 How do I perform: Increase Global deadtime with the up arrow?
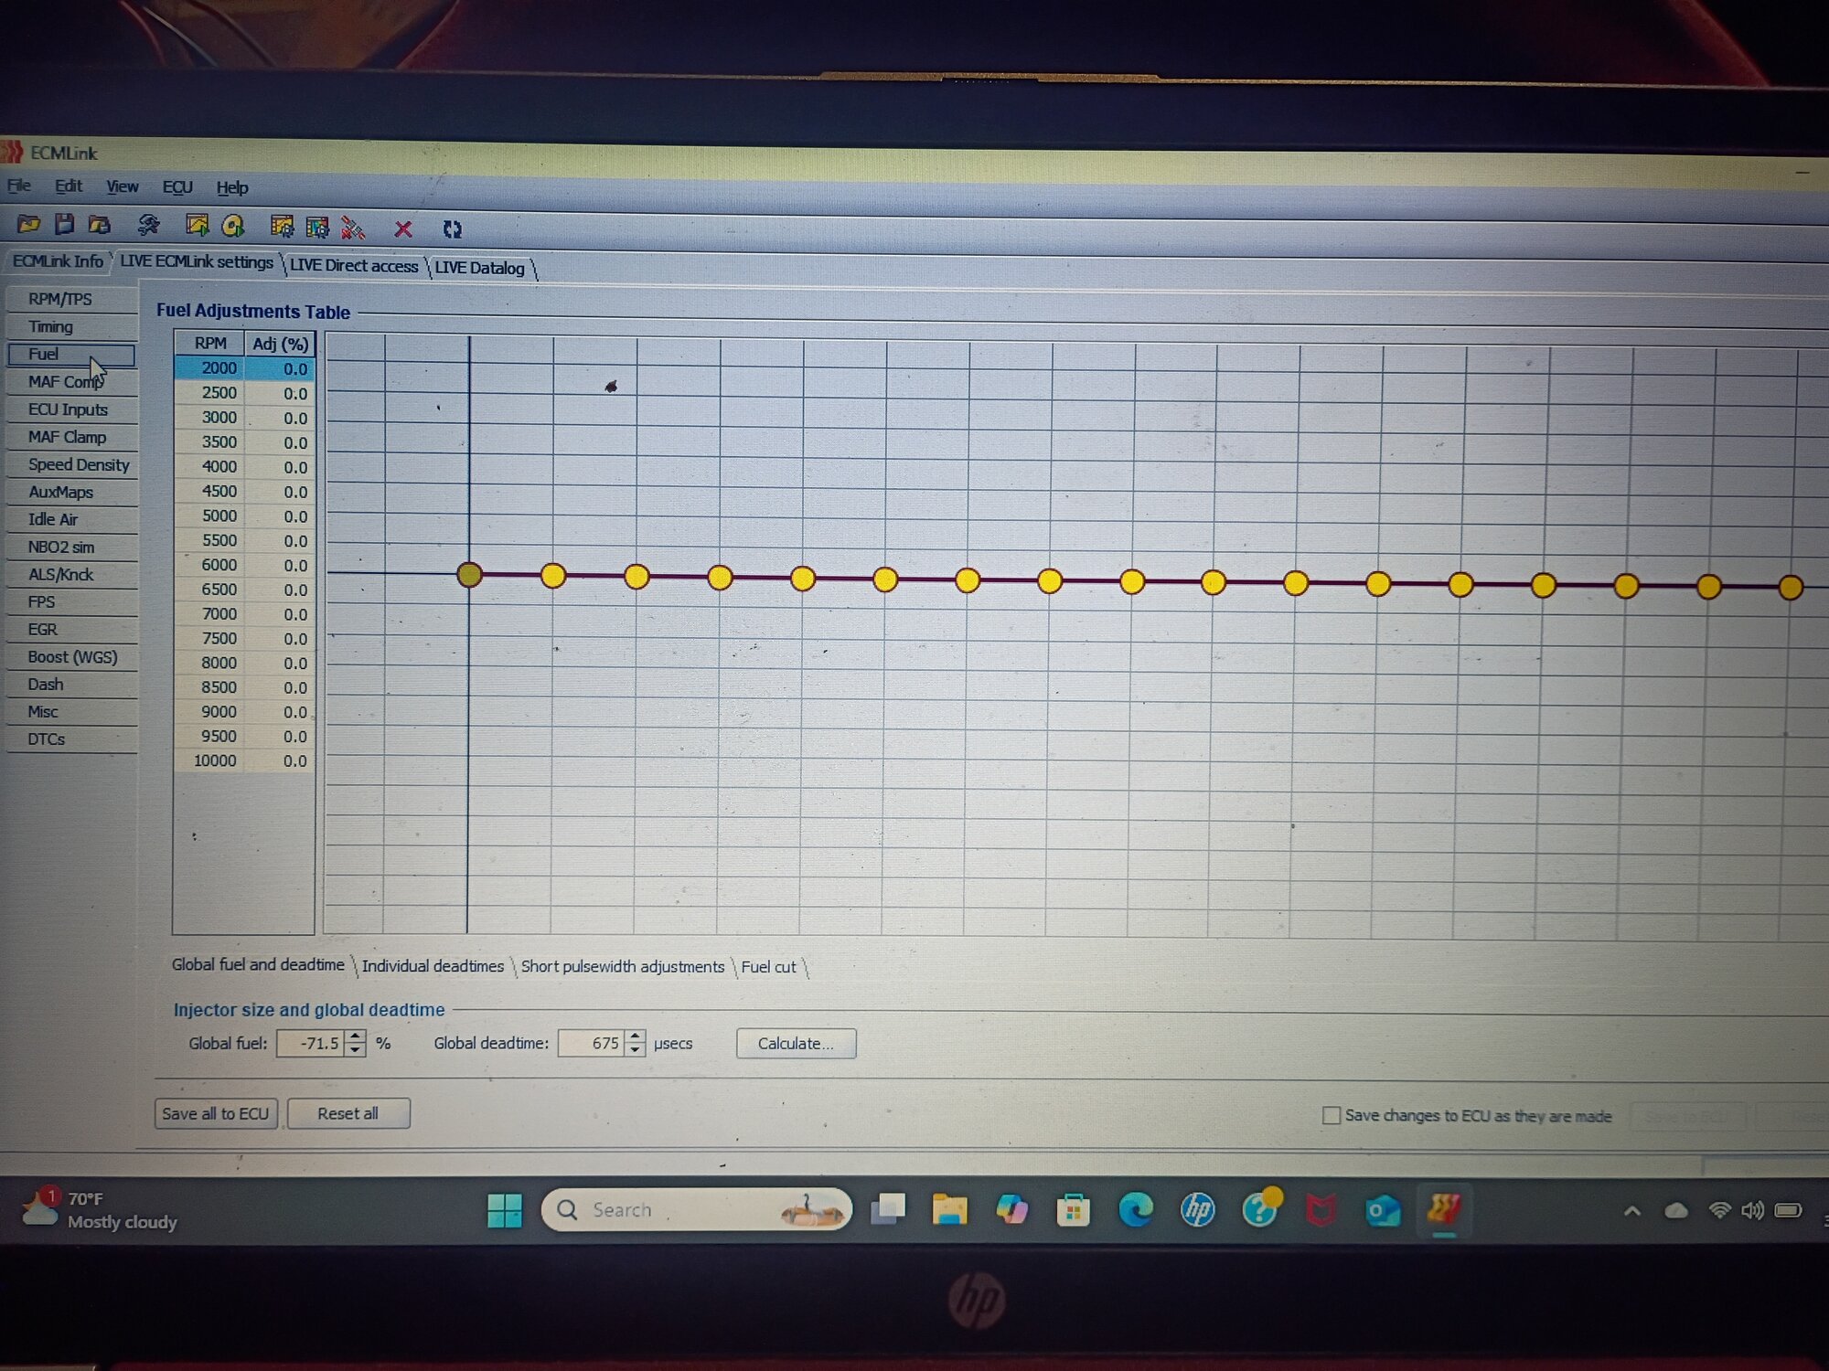pyautogui.click(x=636, y=1037)
